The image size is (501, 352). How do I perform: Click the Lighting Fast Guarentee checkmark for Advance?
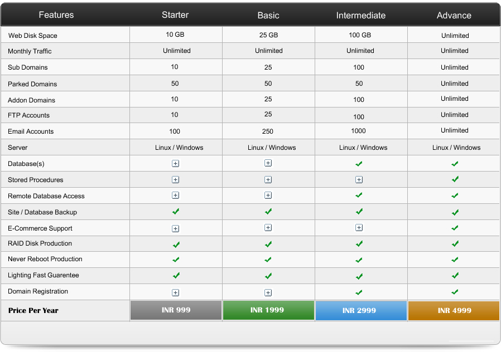point(454,276)
